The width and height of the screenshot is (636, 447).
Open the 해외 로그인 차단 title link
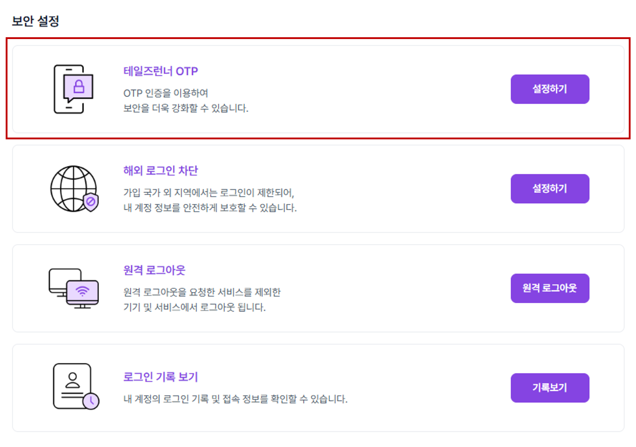point(161,171)
